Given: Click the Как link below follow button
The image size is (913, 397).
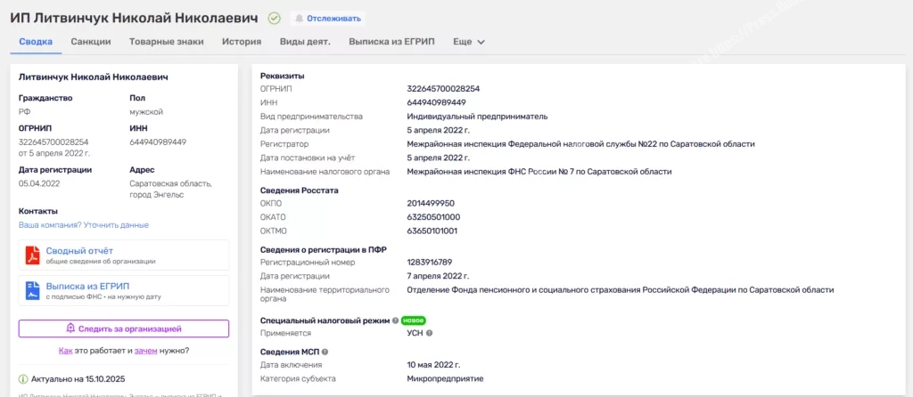Looking at the screenshot, I should [65, 351].
